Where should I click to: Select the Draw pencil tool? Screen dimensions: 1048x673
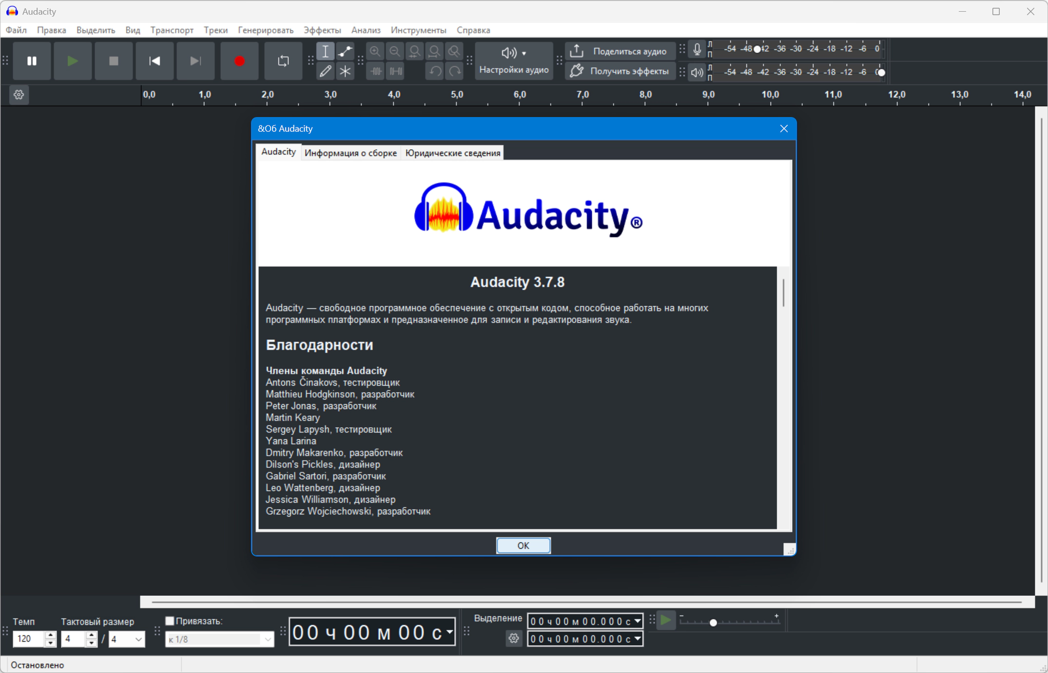[325, 71]
